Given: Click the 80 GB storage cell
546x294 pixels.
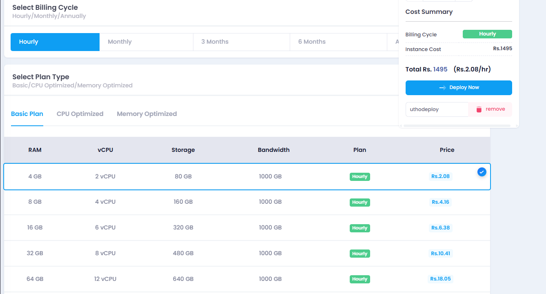Looking at the screenshot, I should (183, 177).
